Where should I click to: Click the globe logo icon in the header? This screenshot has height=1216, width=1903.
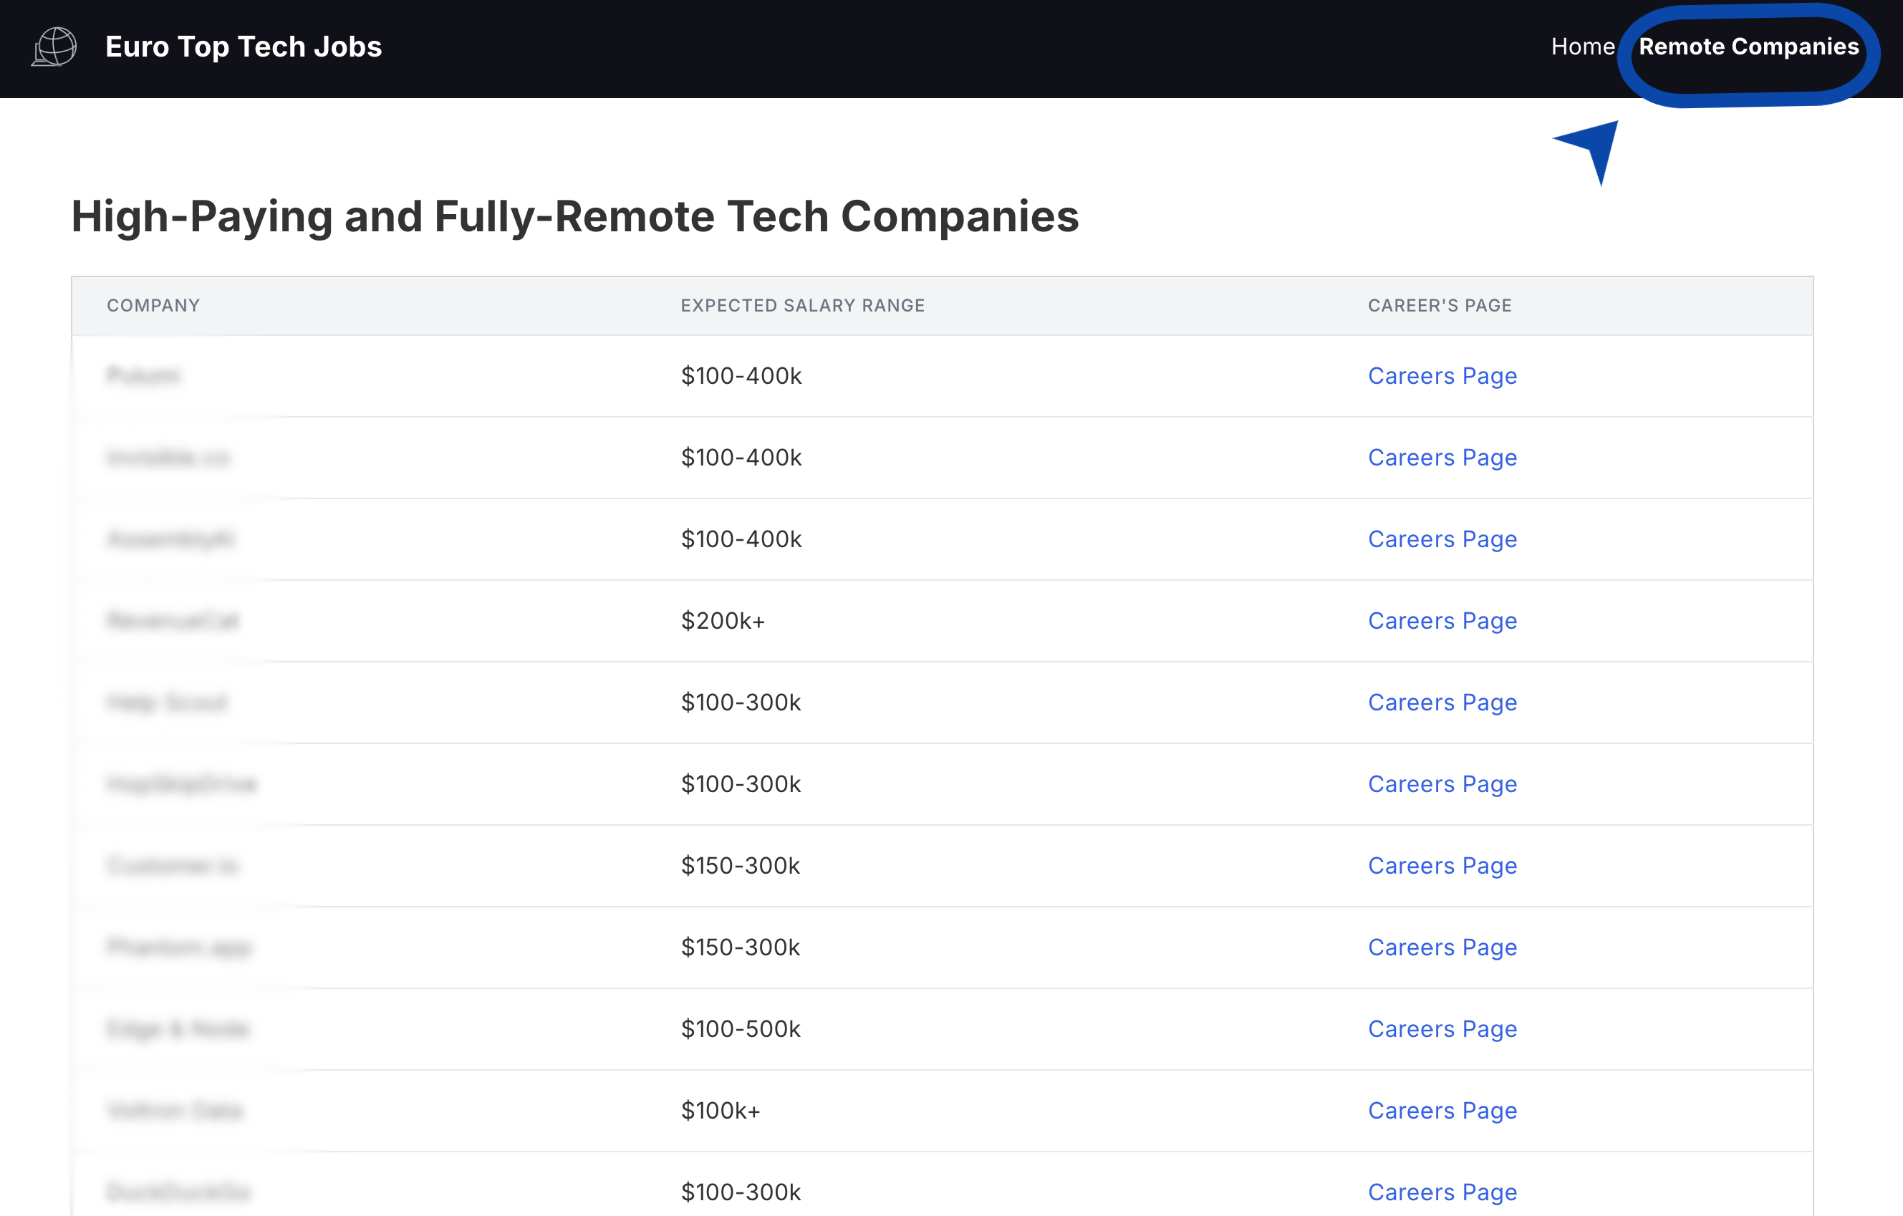(53, 47)
